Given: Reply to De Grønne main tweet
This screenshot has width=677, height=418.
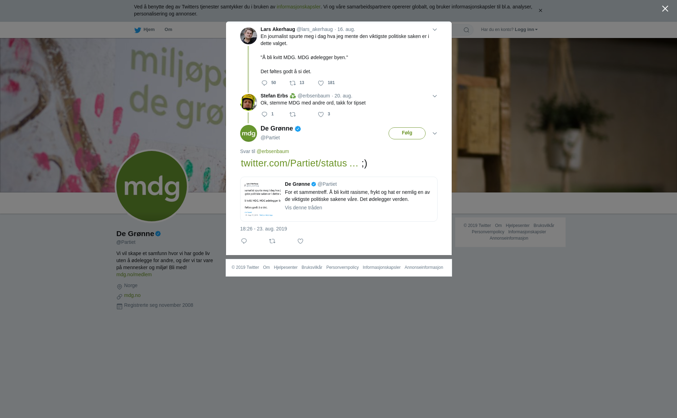Looking at the screenshot, I should click(x=244, y=241).
